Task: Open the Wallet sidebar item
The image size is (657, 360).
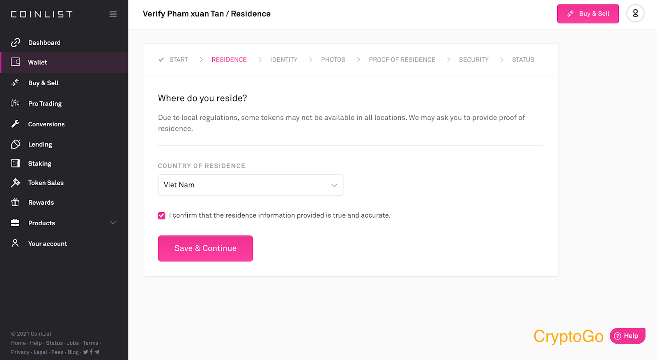Action: point(64,62)
